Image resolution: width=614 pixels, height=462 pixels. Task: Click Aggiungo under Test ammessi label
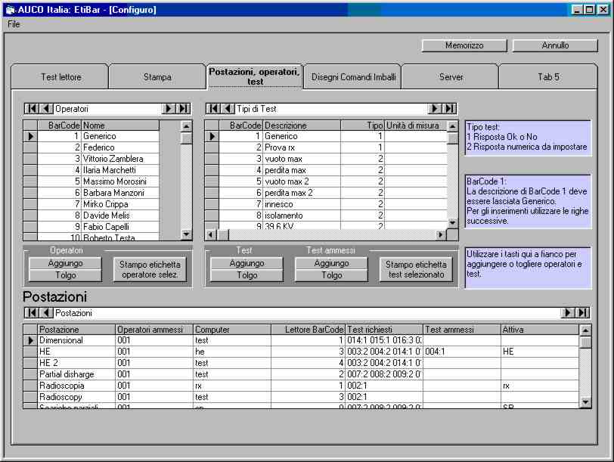click(331, 263)
